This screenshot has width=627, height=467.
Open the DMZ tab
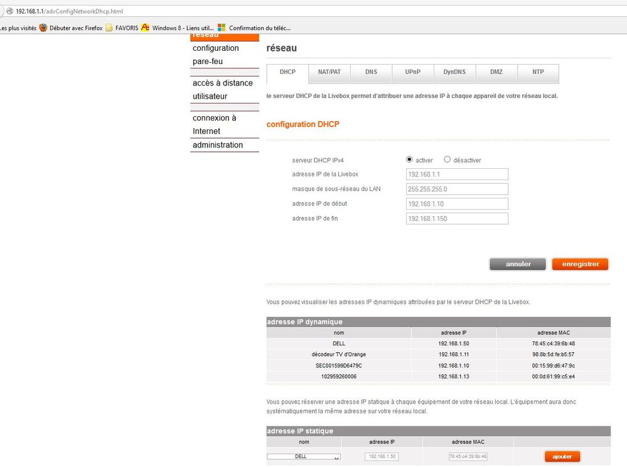tap(496, 72)
